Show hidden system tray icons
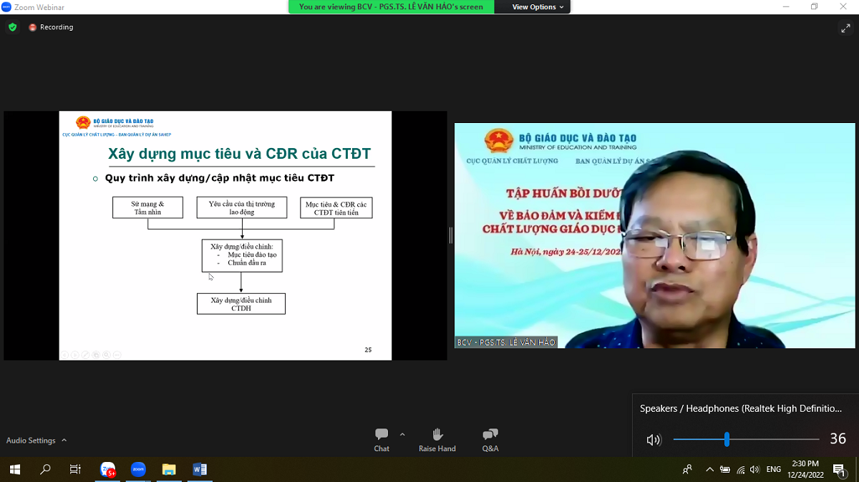Image resolution: width=859 pixels, height=482 pixels. [x=709, y=470]
